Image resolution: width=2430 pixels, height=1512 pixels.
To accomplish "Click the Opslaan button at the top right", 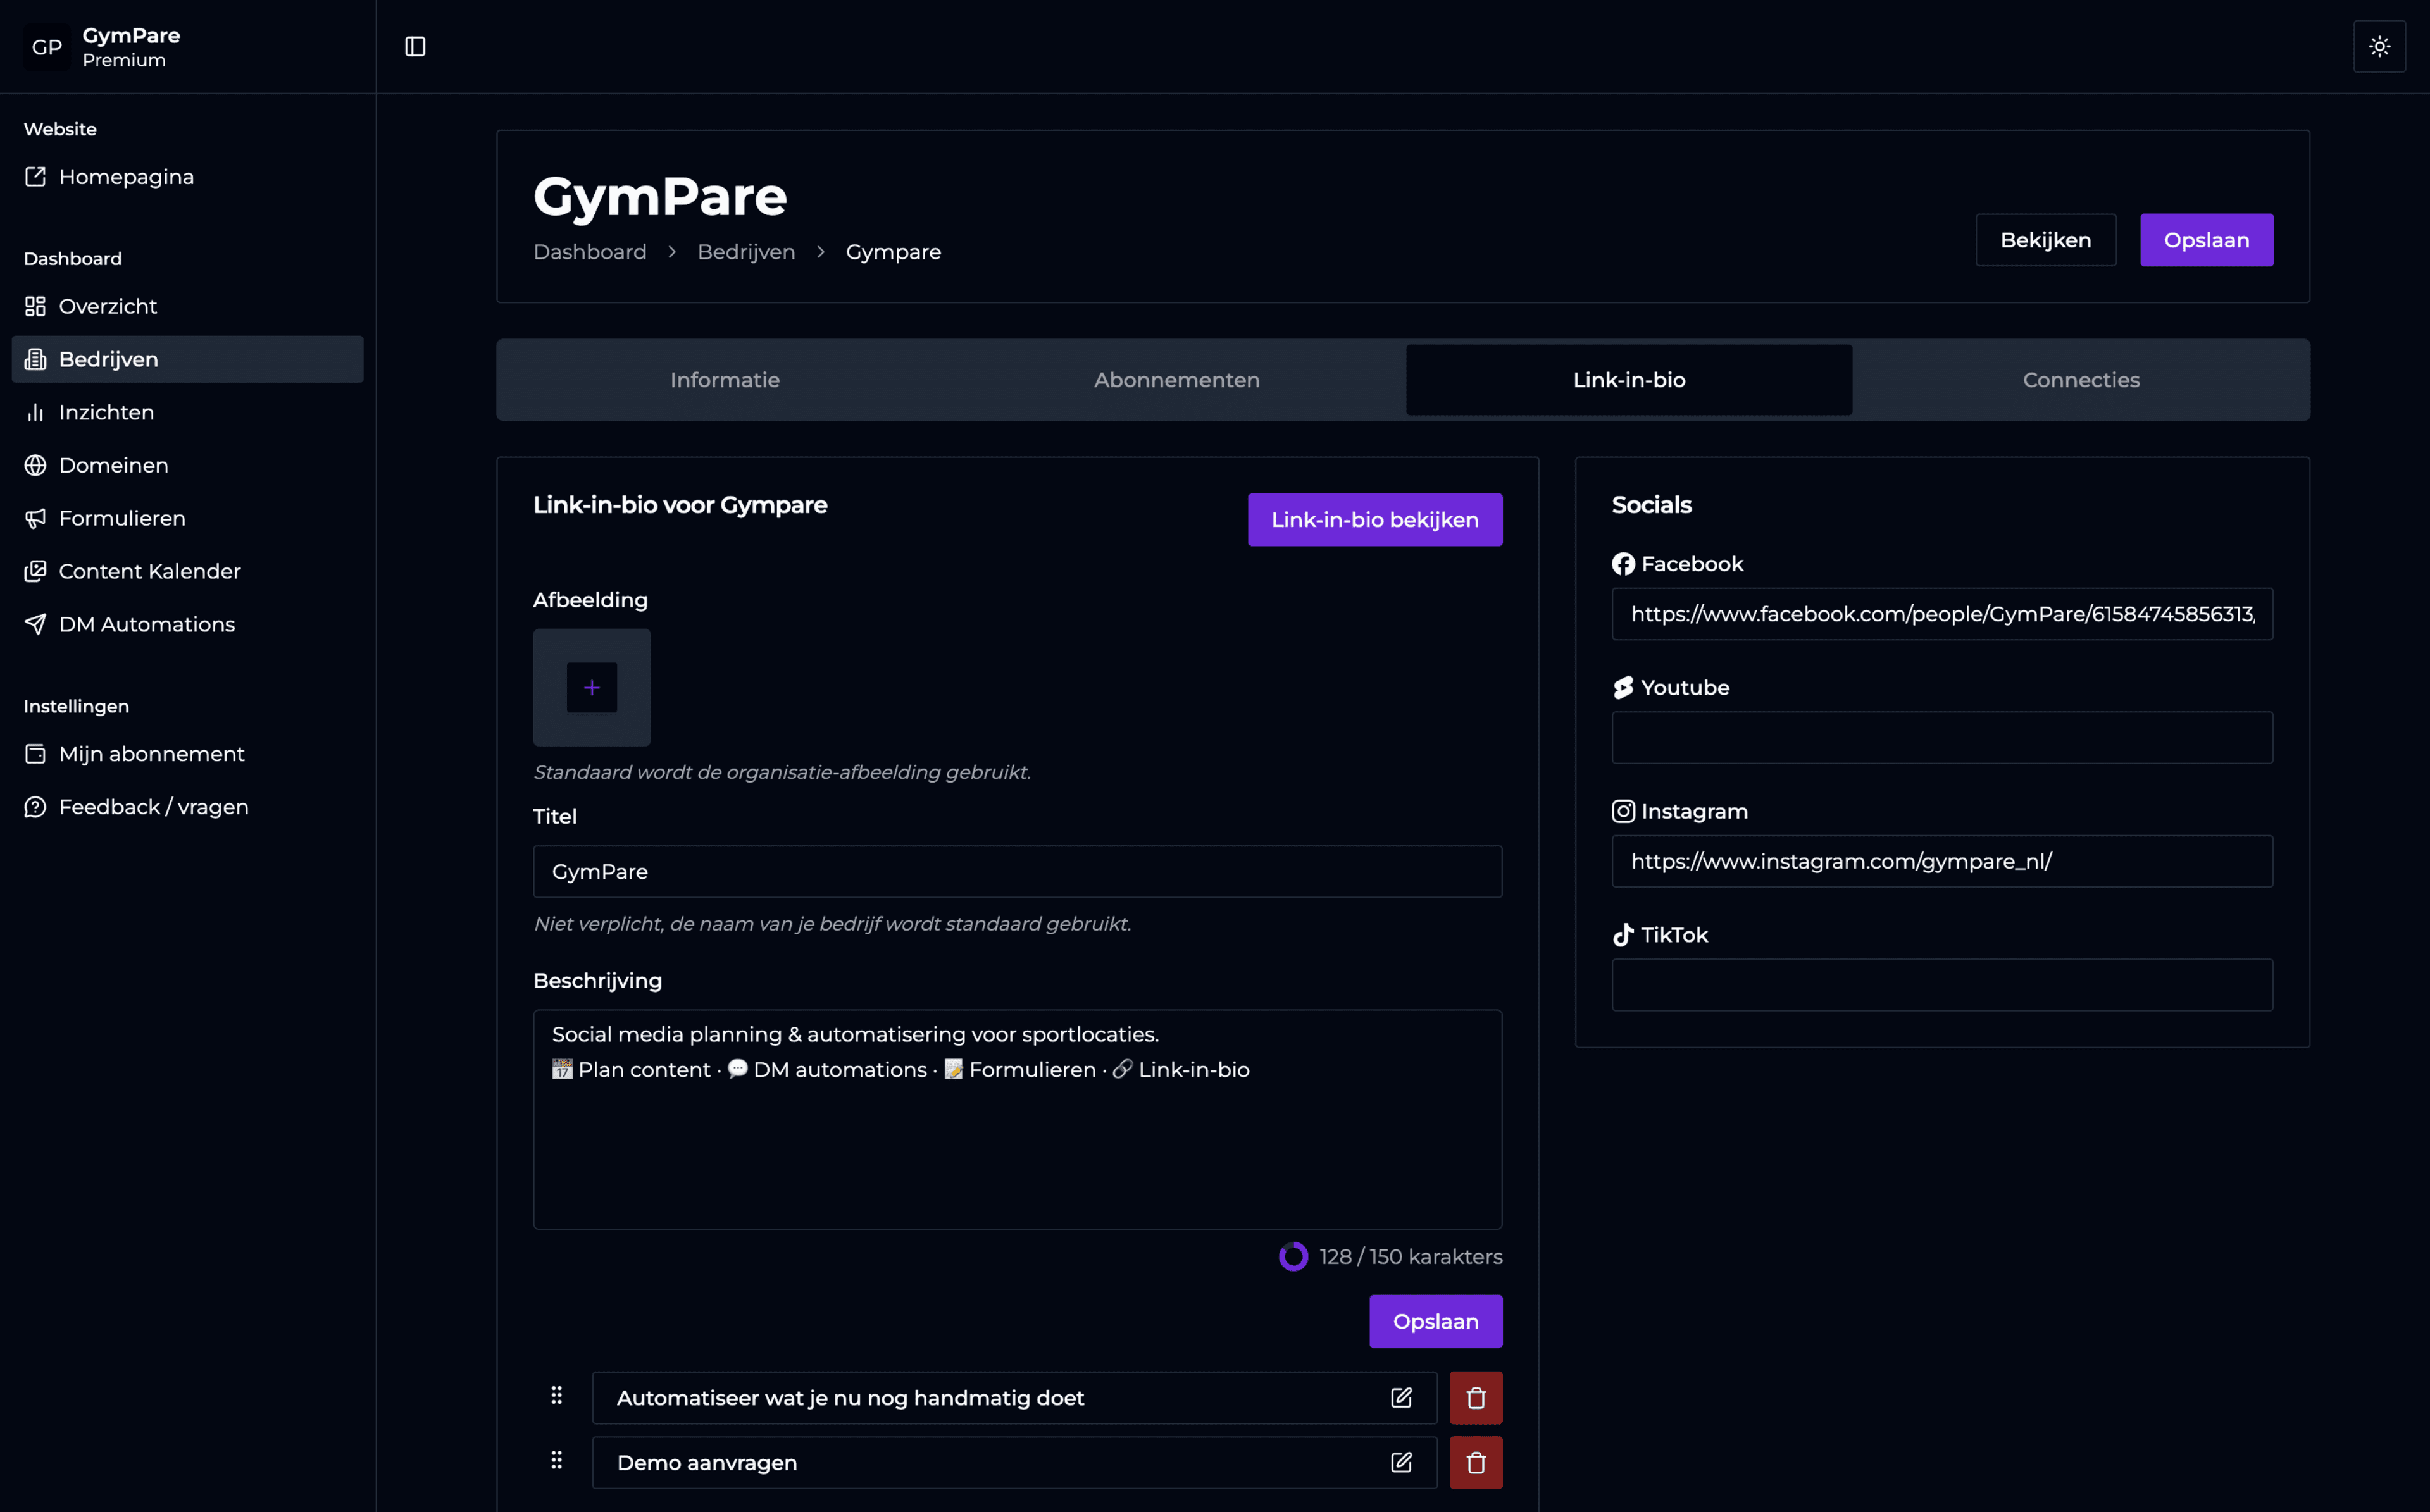I will pos(2206,239).
